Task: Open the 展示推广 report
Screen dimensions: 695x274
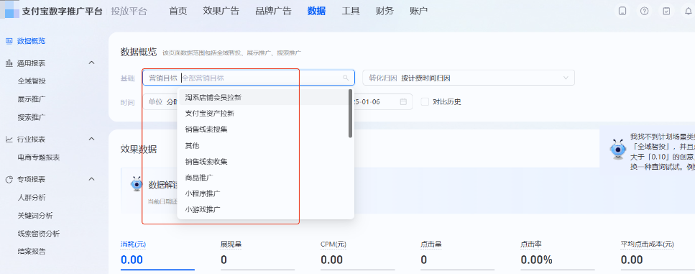Action: (x=32, y=99)
